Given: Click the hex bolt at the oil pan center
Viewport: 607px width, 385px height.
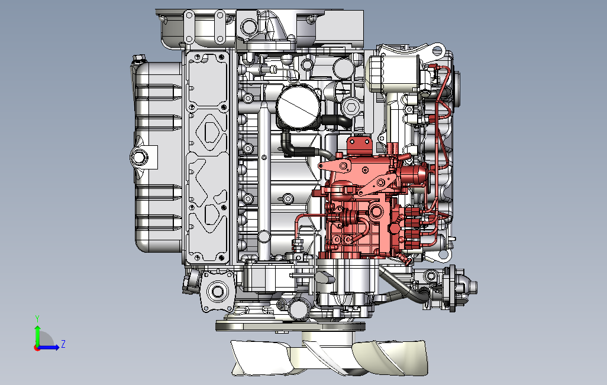Looking at the screenshot, I should [138, 157].
